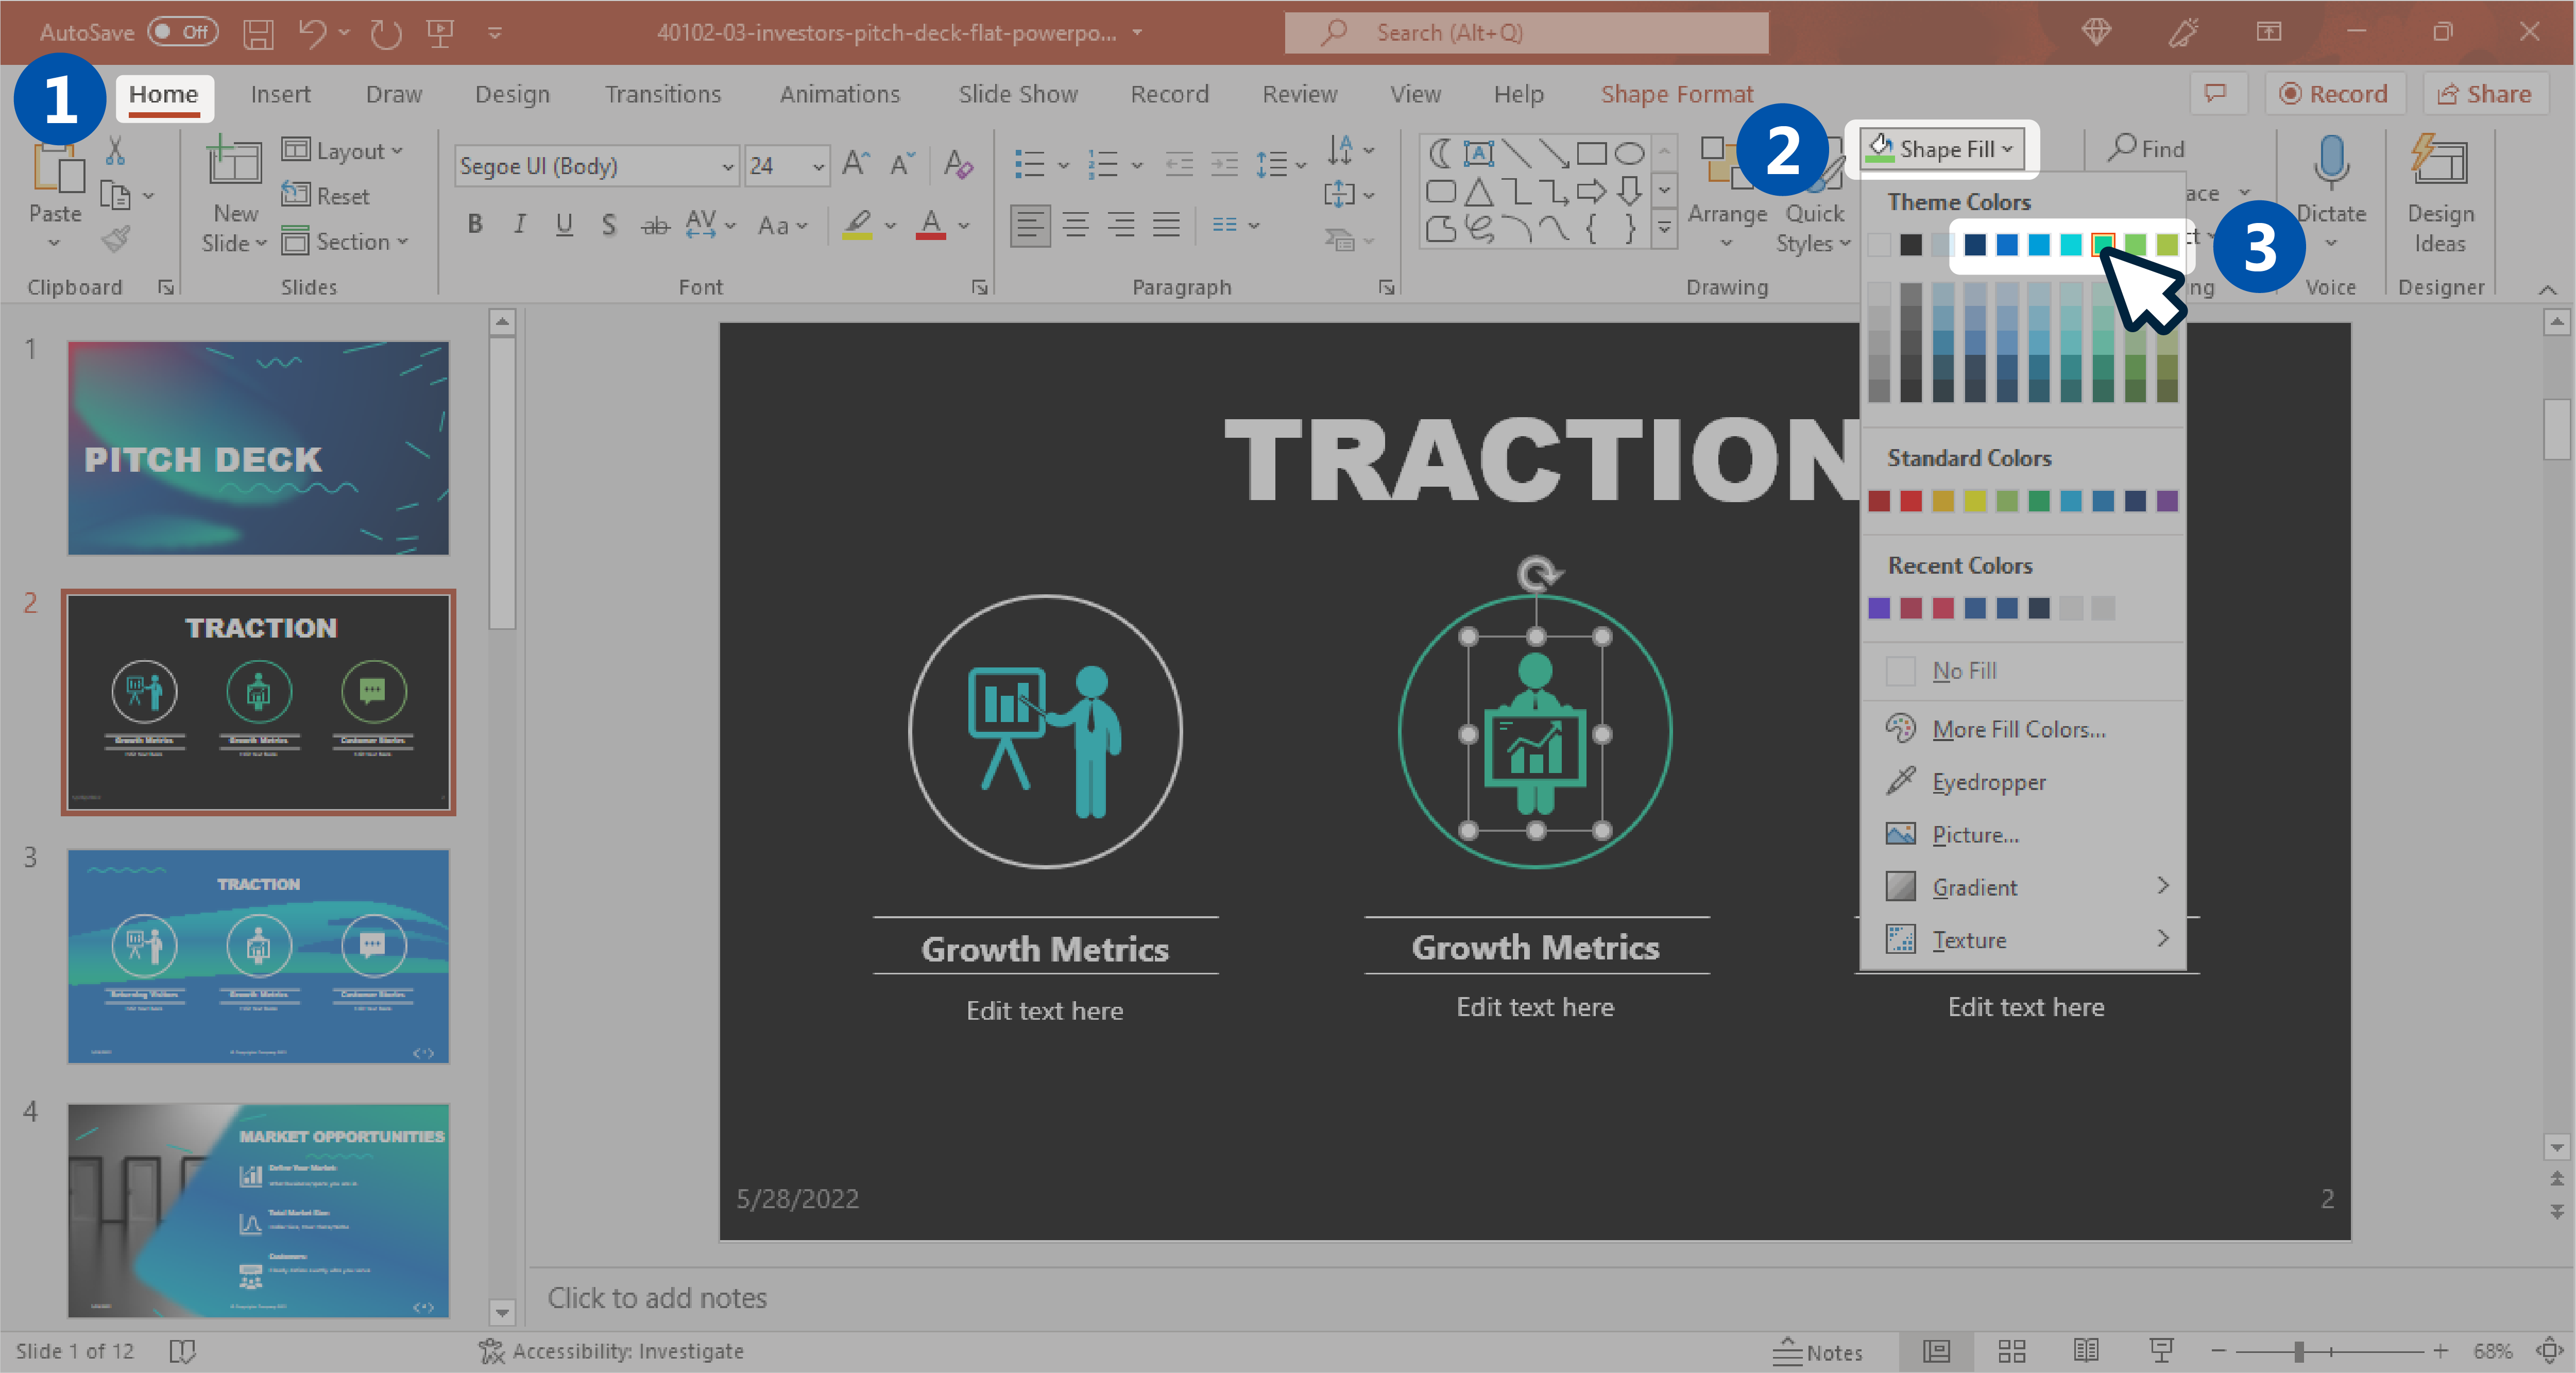Open the font name dropdown
This screenshot has width=2576, height=1373.
pos(728,166)
